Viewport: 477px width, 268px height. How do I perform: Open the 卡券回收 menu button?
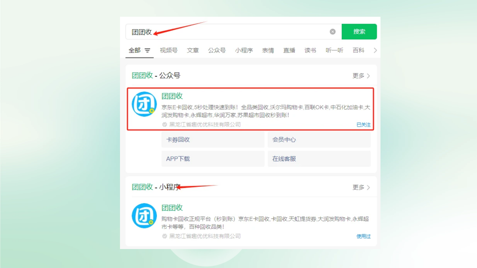(x=213, y=140)
